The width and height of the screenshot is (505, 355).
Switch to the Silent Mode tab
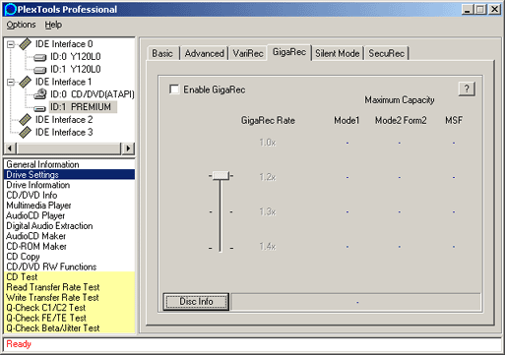[338, 53]
